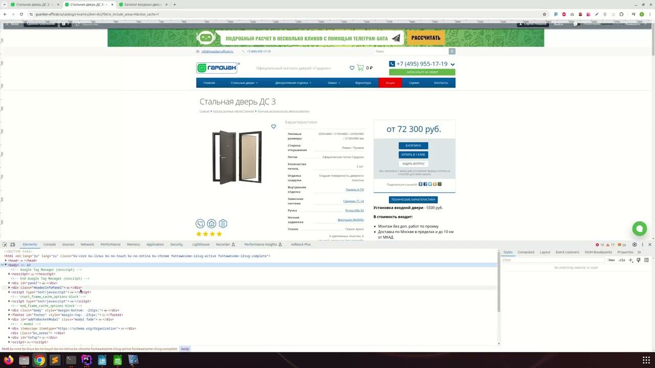Viewport: 655px width, 368px height.
Task: Switch to Каталог входных дверей browser tab
Action: tap(143, 5)
